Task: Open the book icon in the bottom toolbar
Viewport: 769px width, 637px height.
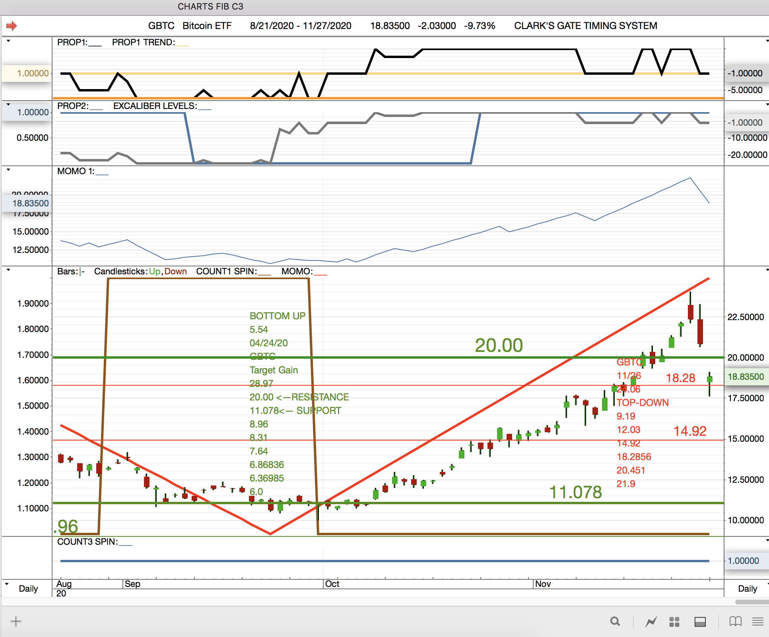Action: [x=735, y=621]
